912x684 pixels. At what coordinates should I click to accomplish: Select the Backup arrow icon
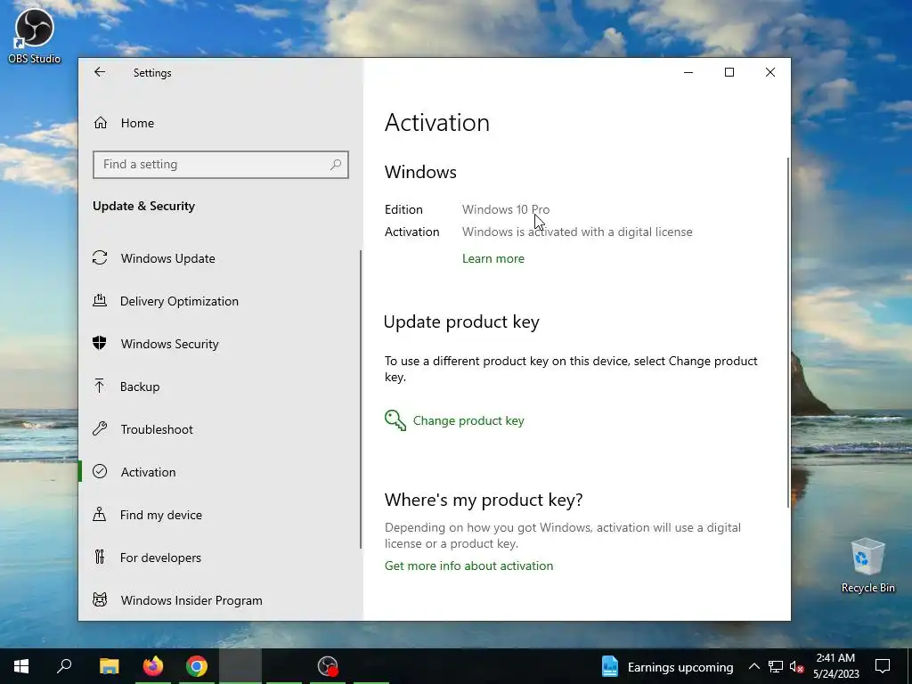100,386
